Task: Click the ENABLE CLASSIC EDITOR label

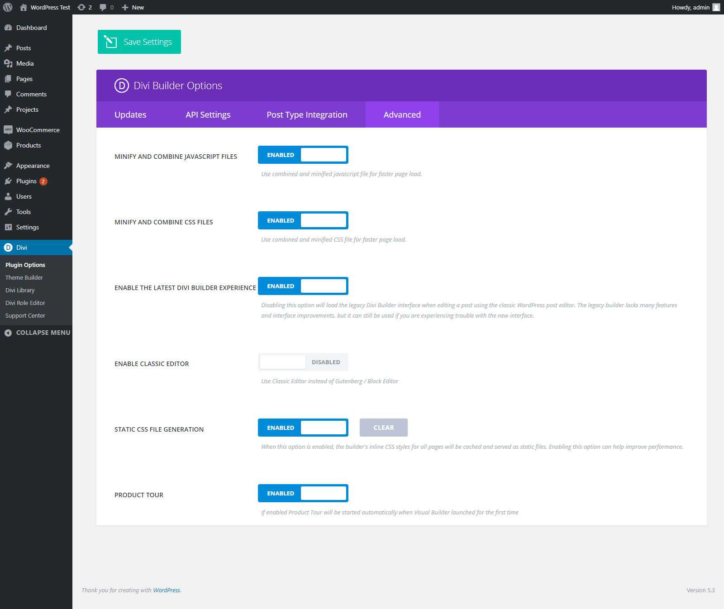Action: point(152,364)
